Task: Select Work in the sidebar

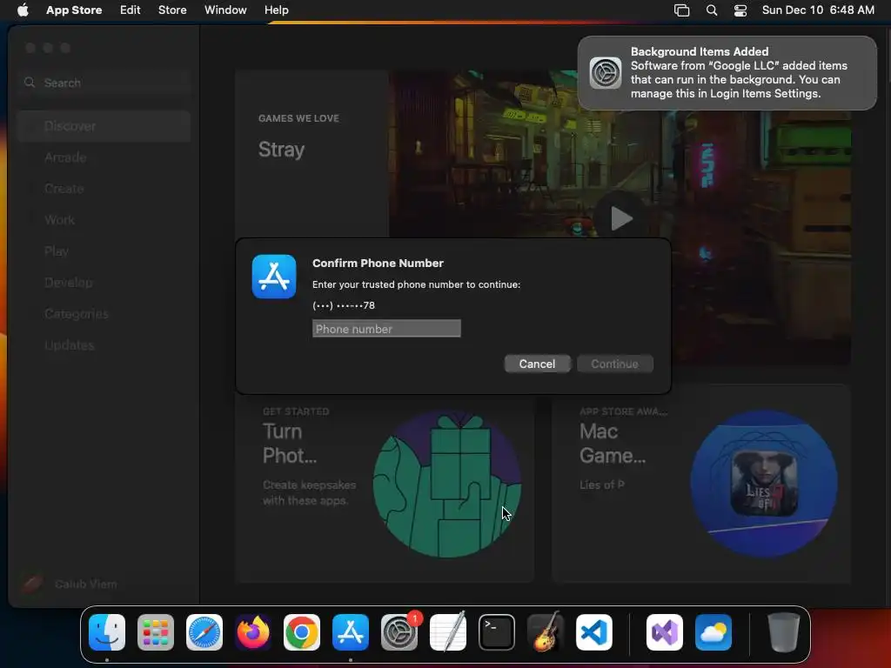Action: pyautogui.click(x=104, y=220)
